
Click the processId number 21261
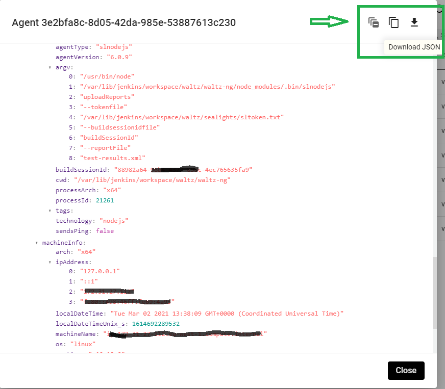(x=105, y=200)
